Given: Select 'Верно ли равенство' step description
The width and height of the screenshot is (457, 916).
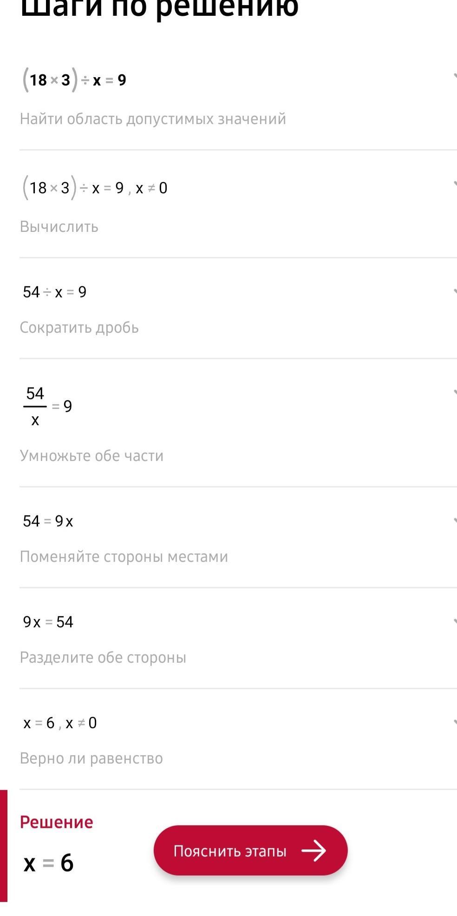Looking at the screenshot, I should tap(91, 758).
